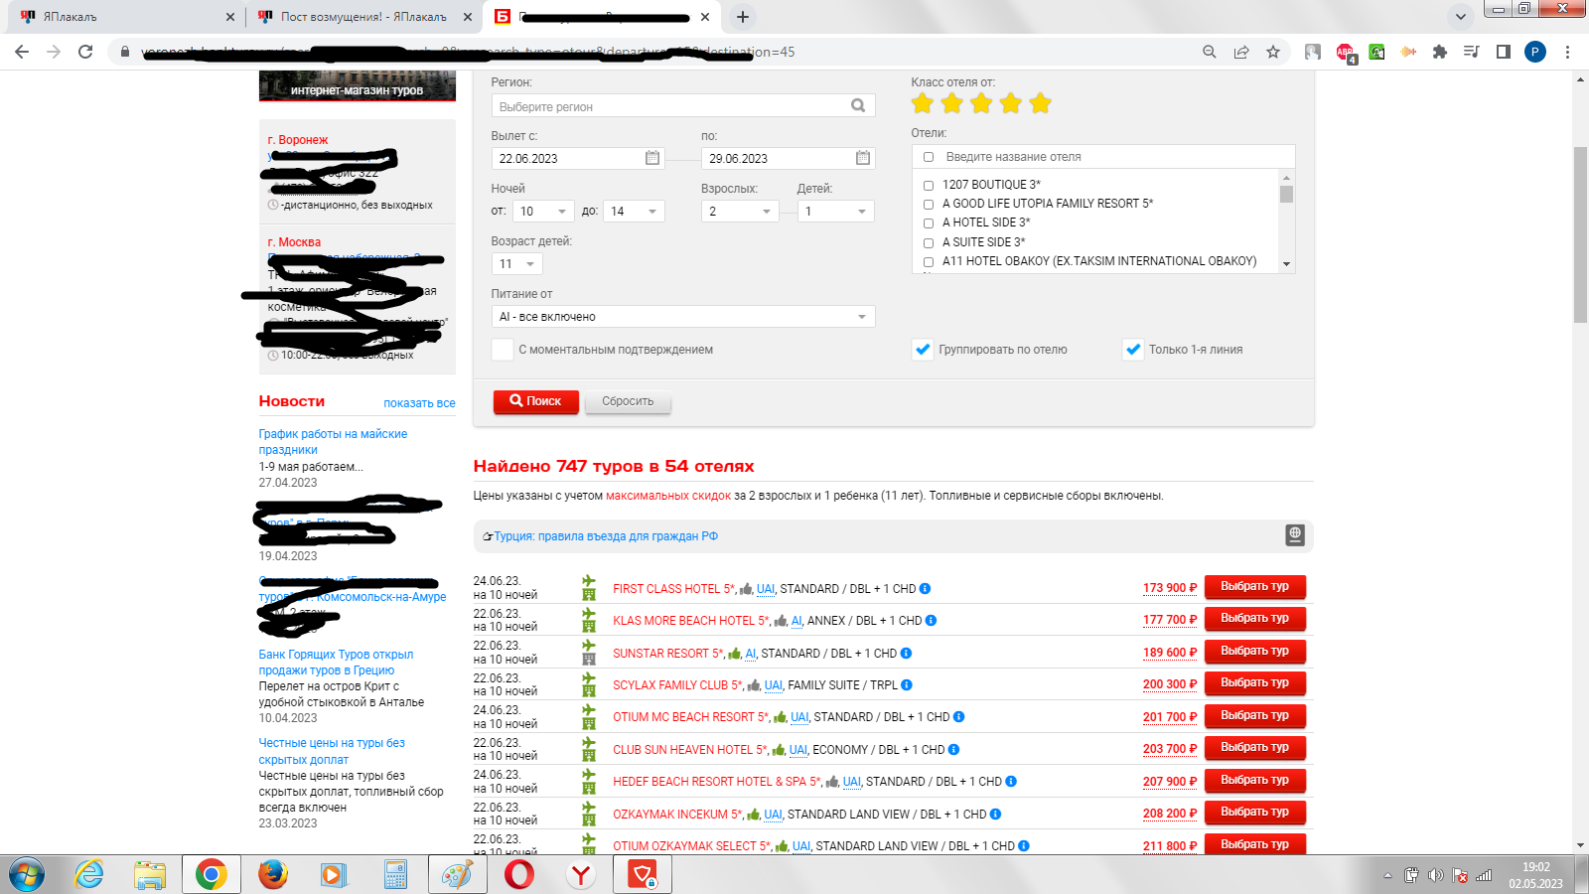Click the hotel list scrollbar thumb
This screenshot has height=894, width=1589.
[1286, 194]
